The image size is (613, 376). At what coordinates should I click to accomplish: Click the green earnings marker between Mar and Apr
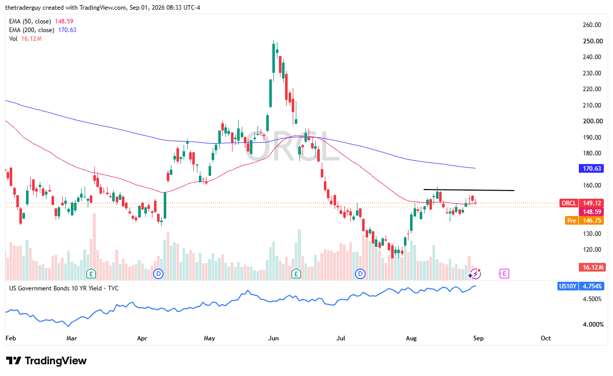click(x=91, y=274)
